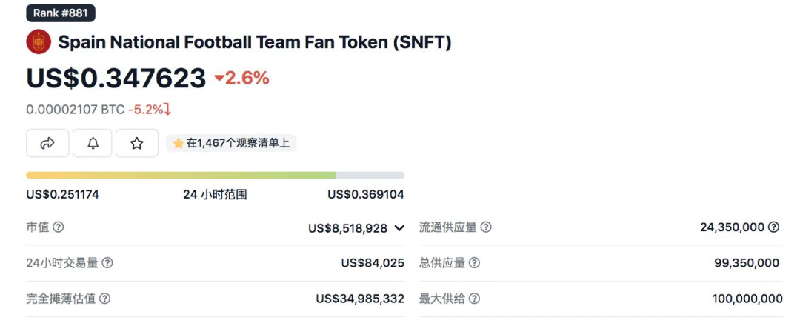Add SNFT to favorites via star button
The height and width of the screenshot is (329, 800).
click(x=137, y=143)
